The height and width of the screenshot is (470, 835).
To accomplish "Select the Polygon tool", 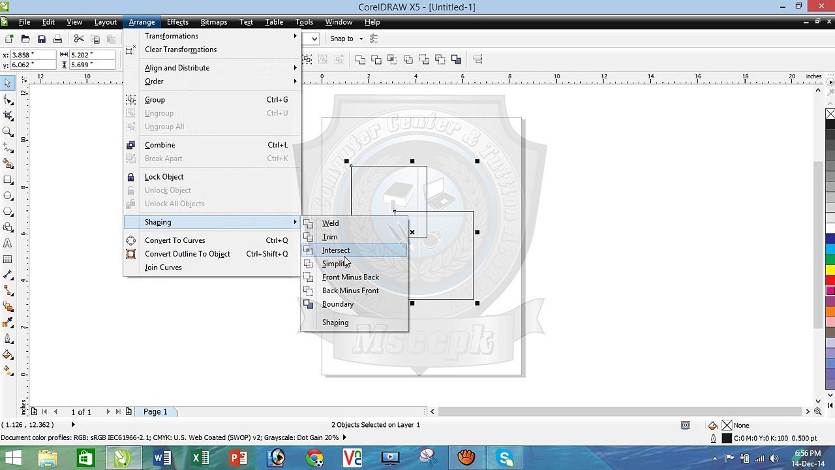I will (8, 211).
